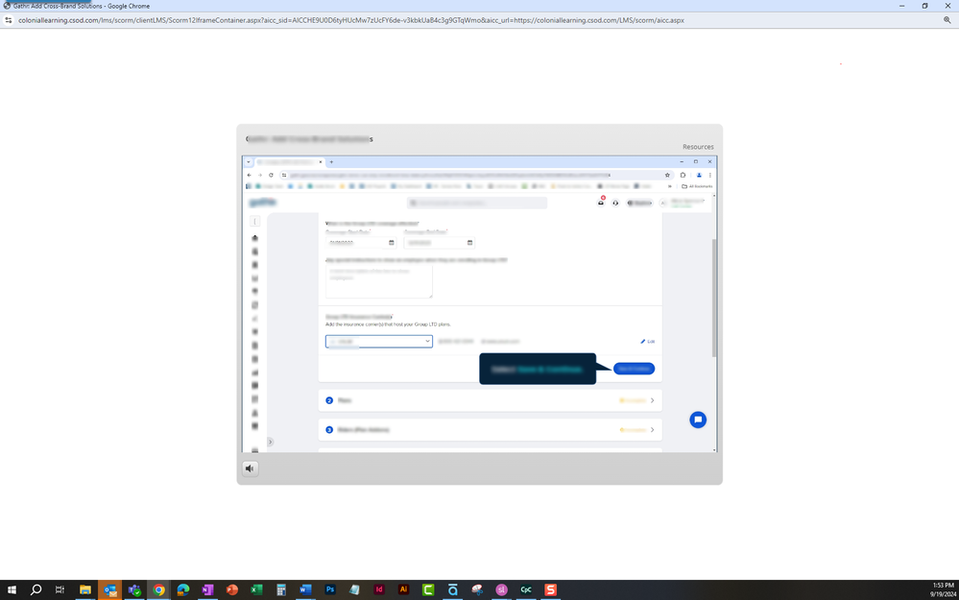This screenshot has height=600, width=959.
Task: Click the site information icon left of the URL
Action: [9, 20]
